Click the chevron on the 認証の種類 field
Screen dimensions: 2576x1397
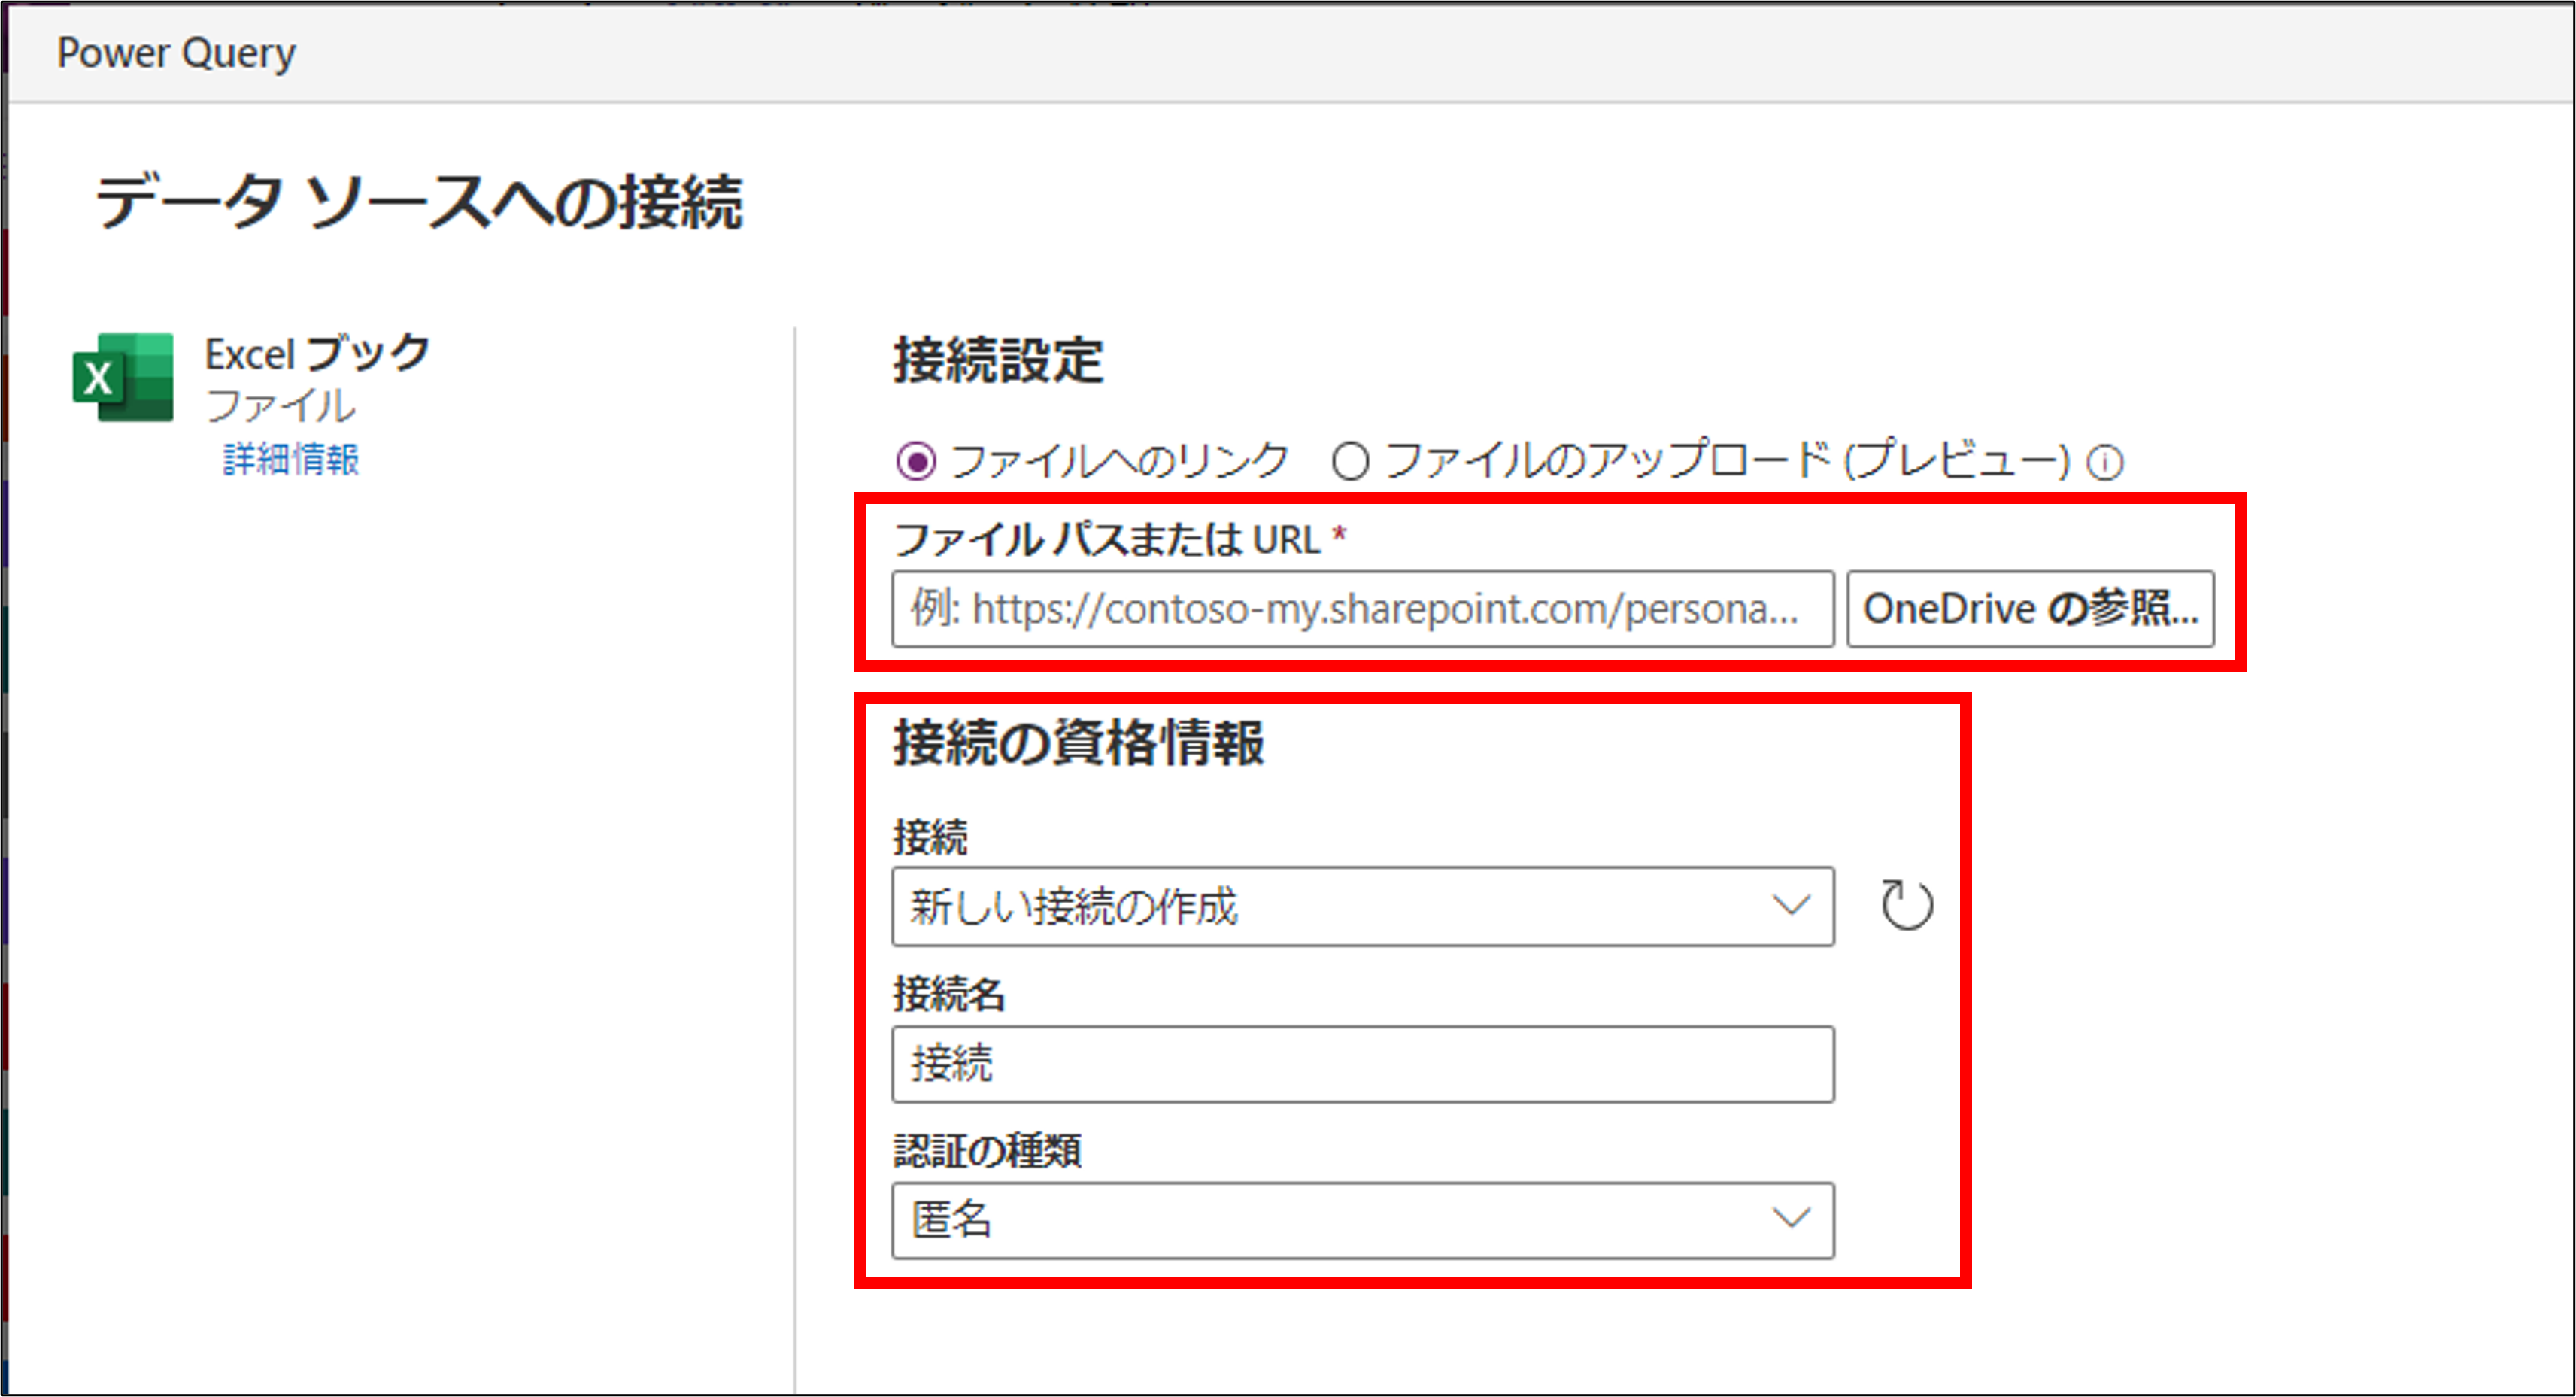[x=1789, y=1218]
